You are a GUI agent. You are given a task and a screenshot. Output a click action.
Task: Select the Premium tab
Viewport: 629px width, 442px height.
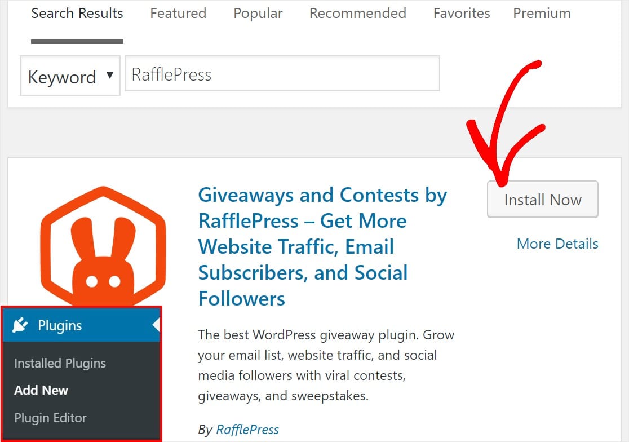(542, 14)
